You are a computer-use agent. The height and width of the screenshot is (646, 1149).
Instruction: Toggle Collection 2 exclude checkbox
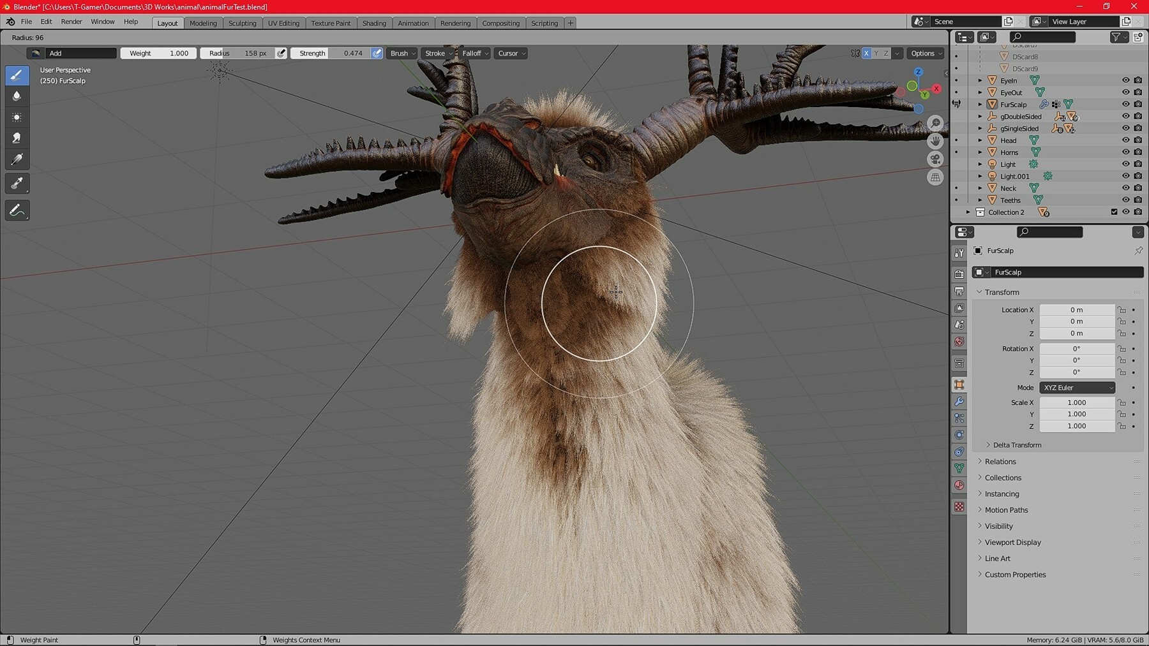pos(1114,212)
